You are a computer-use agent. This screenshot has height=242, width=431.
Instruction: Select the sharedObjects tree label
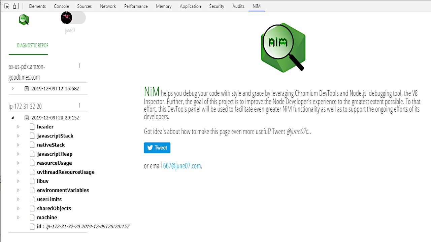point(54,208)
